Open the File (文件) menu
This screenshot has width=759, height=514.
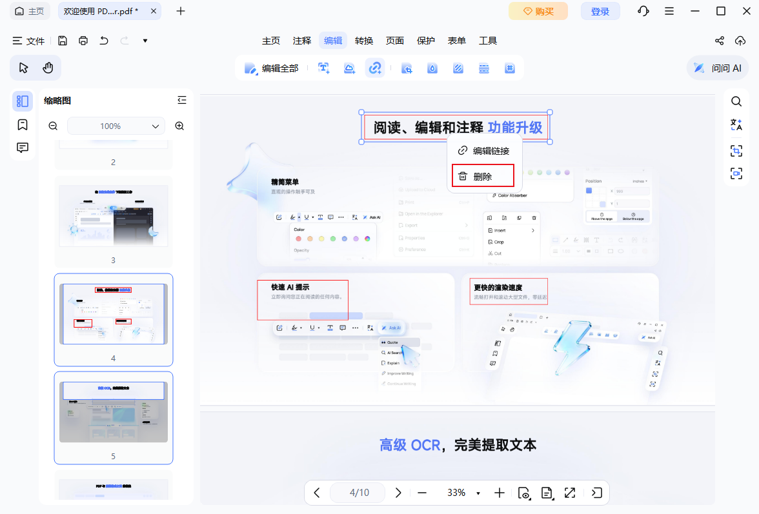pyautogui.click(x=28, y=41)
